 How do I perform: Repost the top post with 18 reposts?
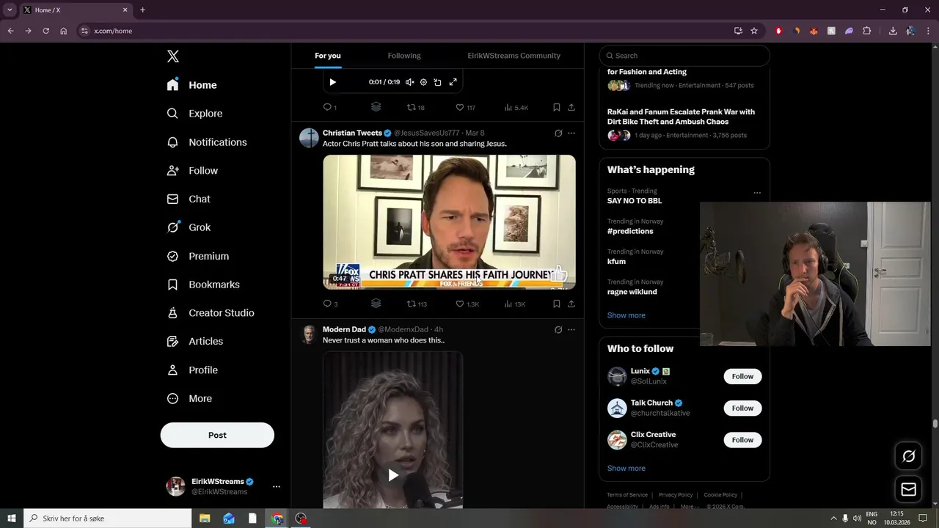(416, 107)
